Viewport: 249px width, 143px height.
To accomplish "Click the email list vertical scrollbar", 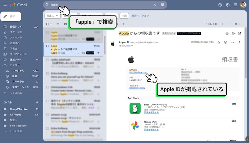I will coord(105,45).
